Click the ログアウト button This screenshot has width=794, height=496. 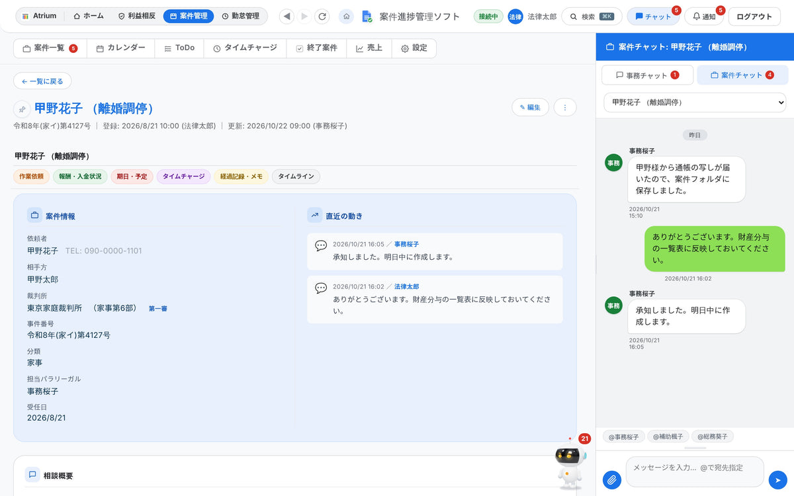[754, 17]
